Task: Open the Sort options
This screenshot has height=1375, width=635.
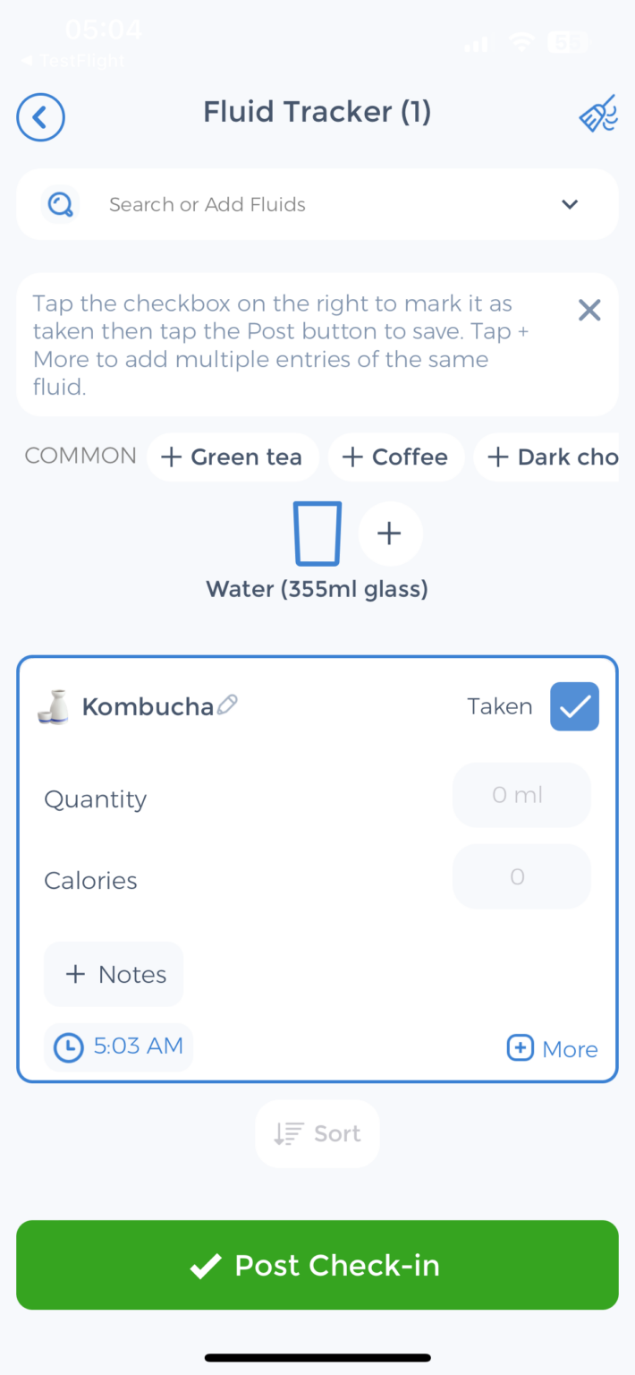Action: tap(317, 1134)
